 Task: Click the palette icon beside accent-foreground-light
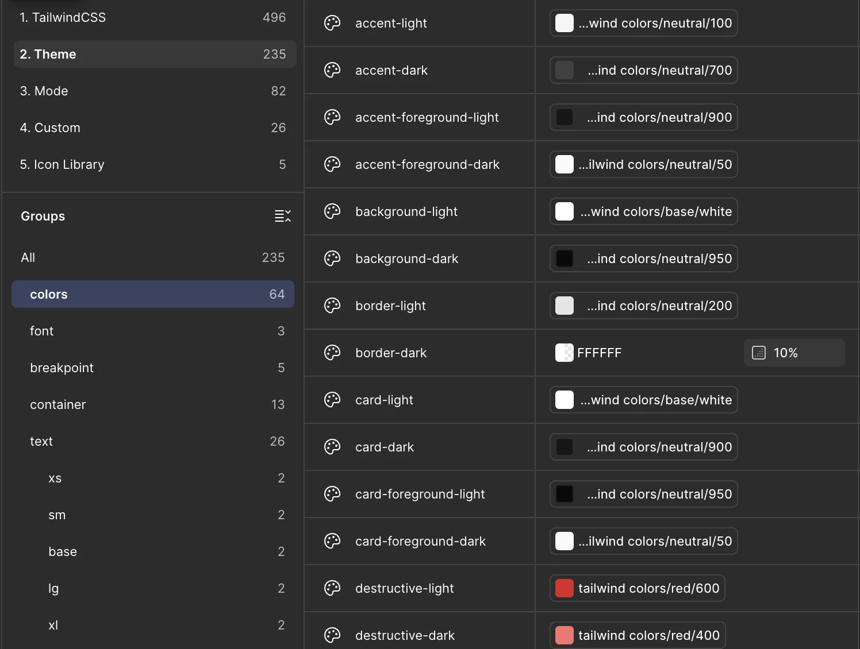[x=332, y=117]
